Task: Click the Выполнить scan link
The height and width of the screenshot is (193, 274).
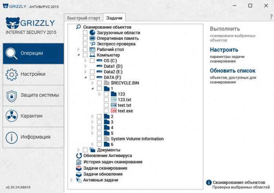Action: point(225,29)
